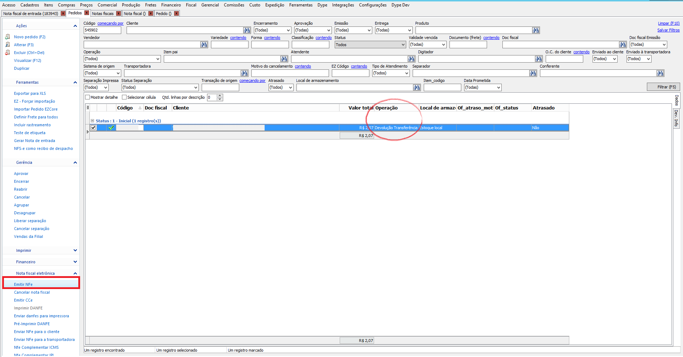This screenshot has height=357, width=683.
Task: Open the Expedição menu
Action: (x=275, y=5)
